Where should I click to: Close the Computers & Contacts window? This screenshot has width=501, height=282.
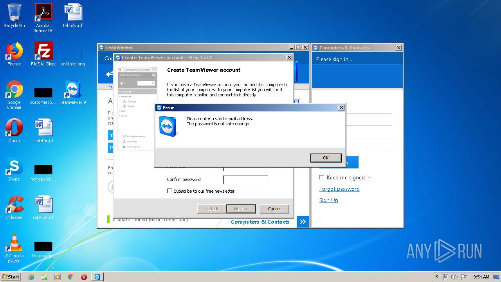coord(398,47)
